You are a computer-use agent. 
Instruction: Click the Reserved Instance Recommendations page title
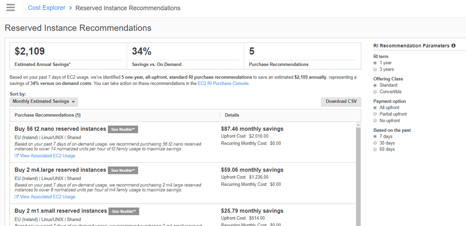point(78,28)
